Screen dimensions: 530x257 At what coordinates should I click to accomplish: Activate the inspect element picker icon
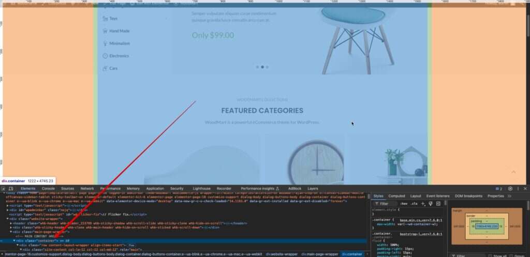pos(3,188)
